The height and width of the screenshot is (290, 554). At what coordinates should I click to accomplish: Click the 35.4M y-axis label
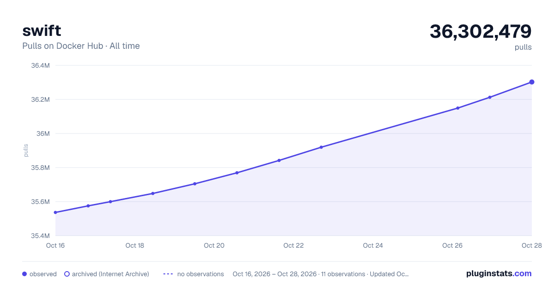pos(40,236)
